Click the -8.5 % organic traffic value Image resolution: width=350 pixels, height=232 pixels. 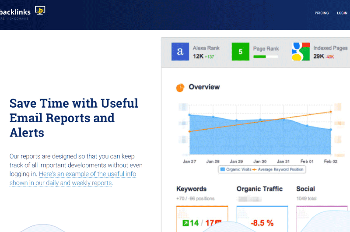click(x=262, y=223)
